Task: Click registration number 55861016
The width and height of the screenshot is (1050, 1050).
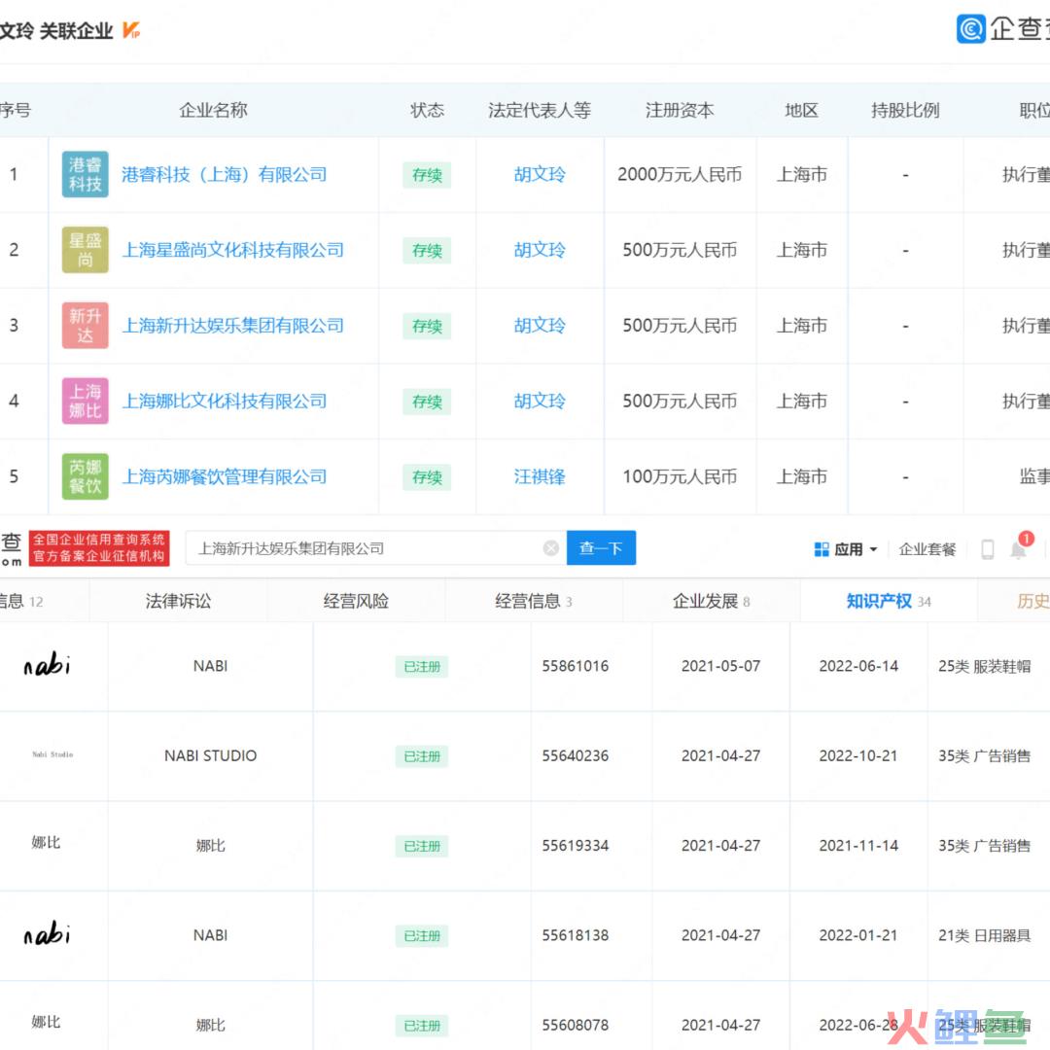Action: tap(576, 666)
